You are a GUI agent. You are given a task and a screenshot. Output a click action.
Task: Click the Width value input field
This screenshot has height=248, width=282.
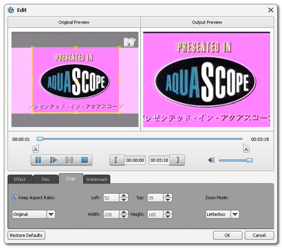(111, 214)
